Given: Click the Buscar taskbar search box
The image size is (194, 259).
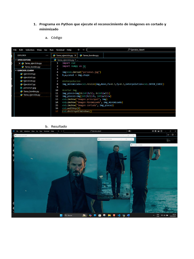Looking at the screenshot, I should click(76, 215).
